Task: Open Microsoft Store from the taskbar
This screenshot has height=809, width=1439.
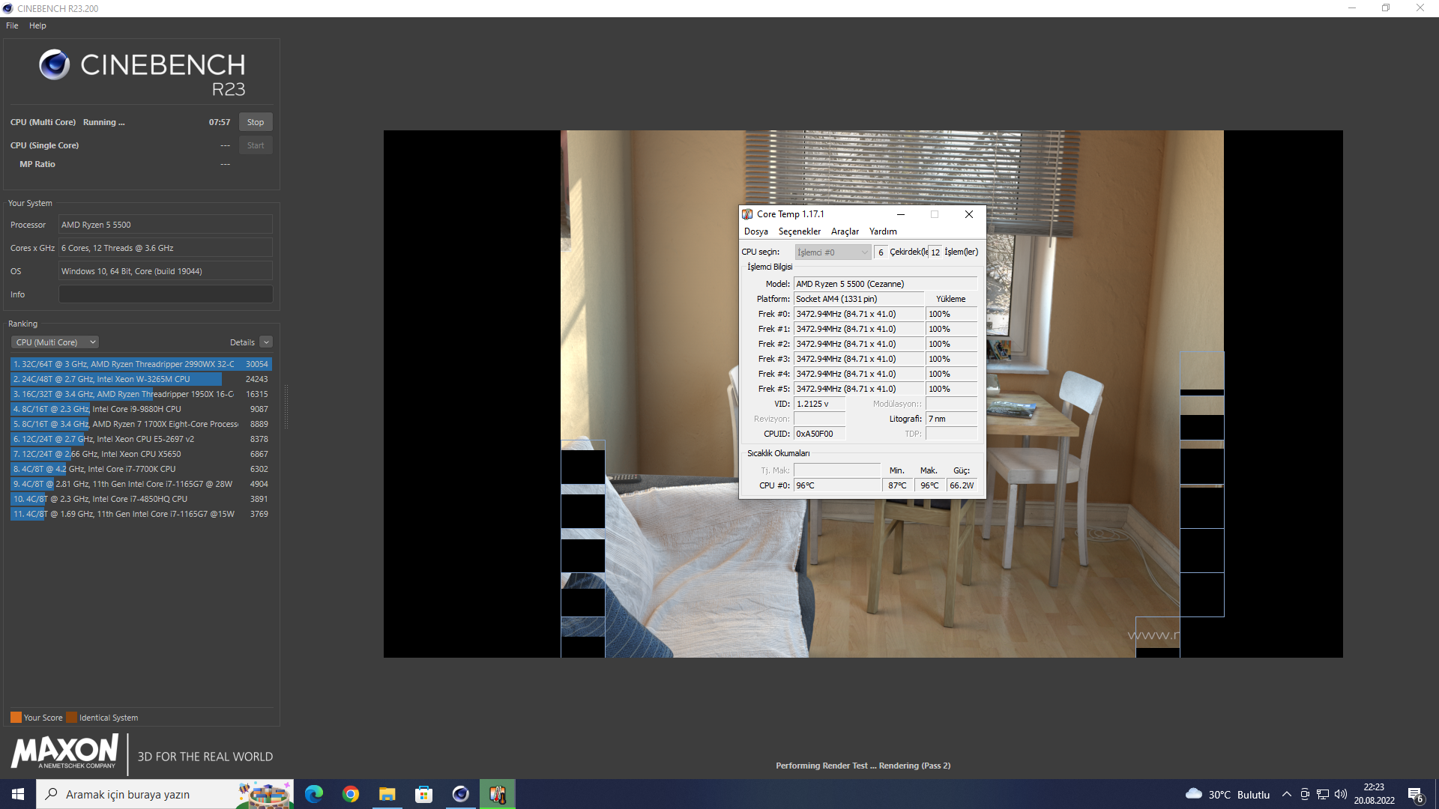Action: coord(424,794)
